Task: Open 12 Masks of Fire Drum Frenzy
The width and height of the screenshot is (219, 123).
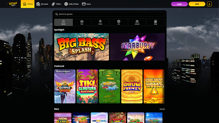Action: coord(132,86)
